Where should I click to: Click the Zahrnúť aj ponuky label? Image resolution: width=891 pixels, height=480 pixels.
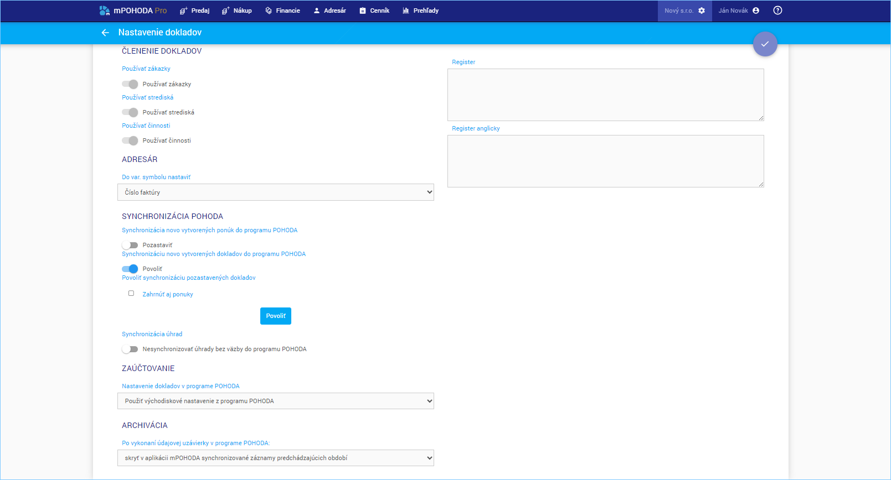click(168, 294)
